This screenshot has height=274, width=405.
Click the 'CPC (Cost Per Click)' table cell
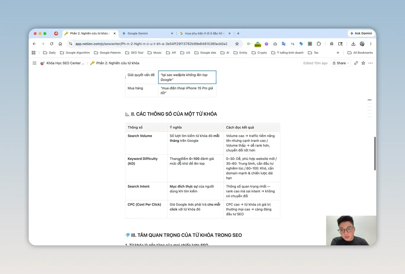[x=146, y=209]
